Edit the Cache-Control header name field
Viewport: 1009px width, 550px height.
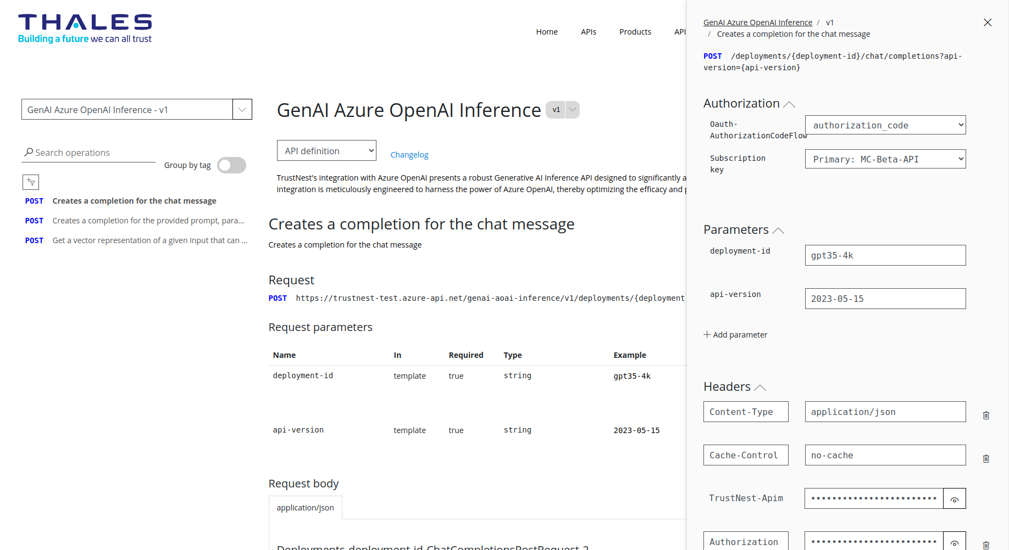click(746, 455)
